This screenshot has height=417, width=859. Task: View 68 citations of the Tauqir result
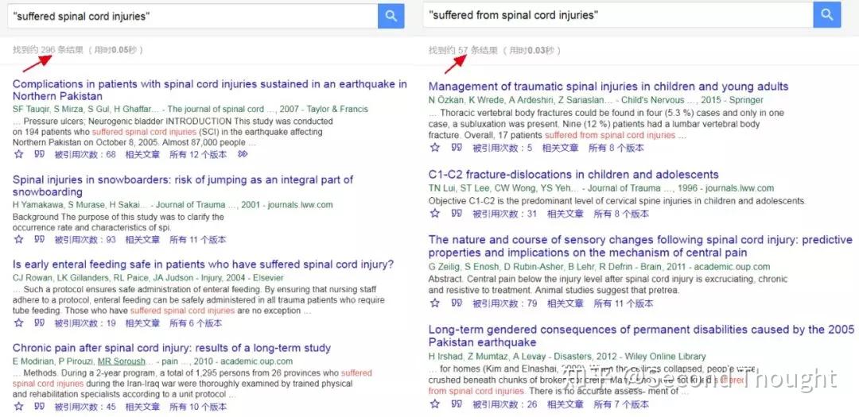85,154
